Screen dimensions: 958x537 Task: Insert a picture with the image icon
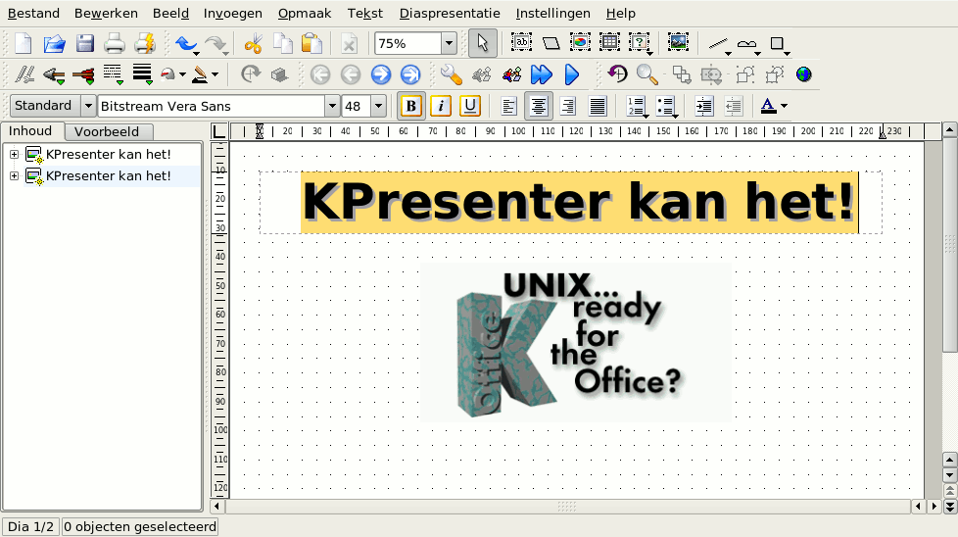(x=678, y=43)
